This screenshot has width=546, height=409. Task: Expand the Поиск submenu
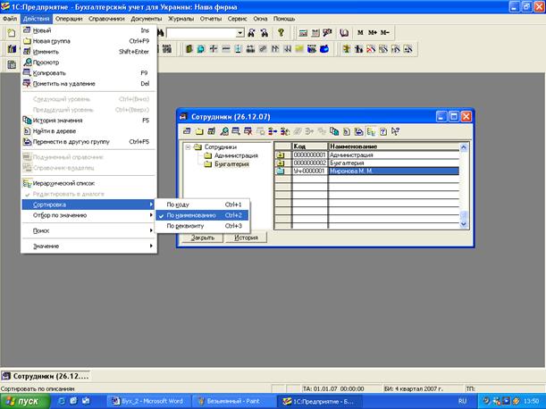click(88, 230)
